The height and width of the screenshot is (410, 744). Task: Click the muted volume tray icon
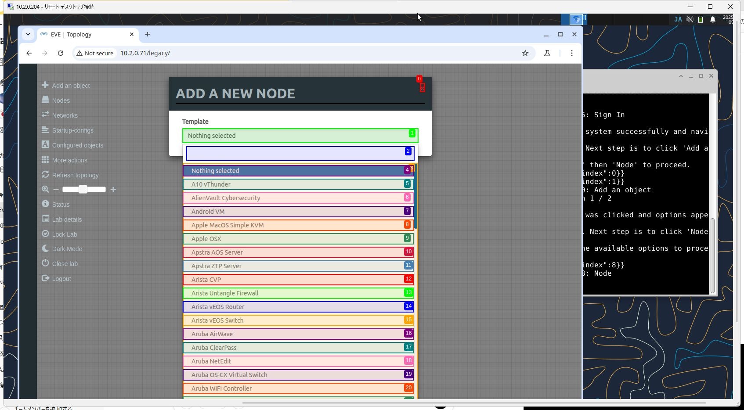[690, 19]
